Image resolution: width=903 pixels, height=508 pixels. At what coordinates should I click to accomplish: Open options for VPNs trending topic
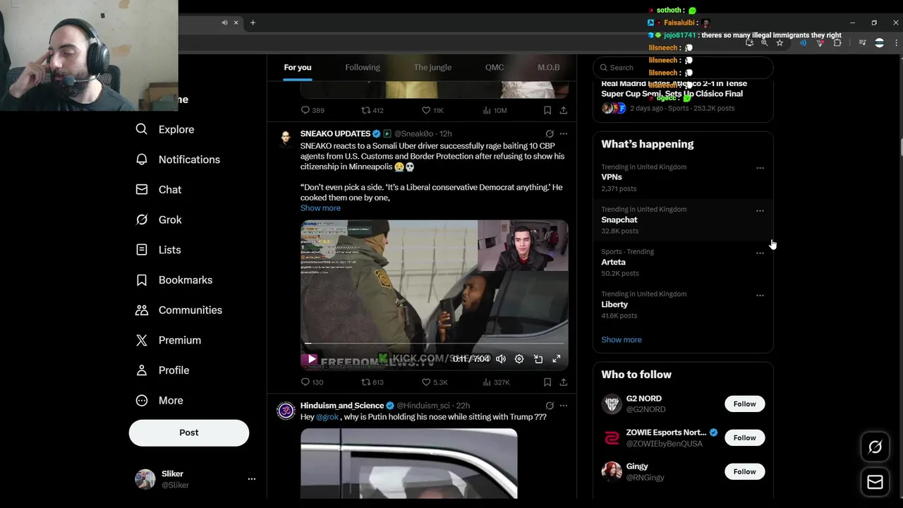click(760, 168)
